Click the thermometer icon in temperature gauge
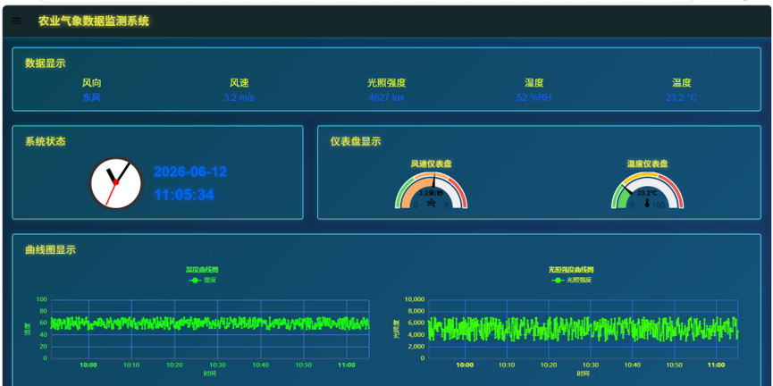This screenshot has width=773, height=386. coord(647,203)
